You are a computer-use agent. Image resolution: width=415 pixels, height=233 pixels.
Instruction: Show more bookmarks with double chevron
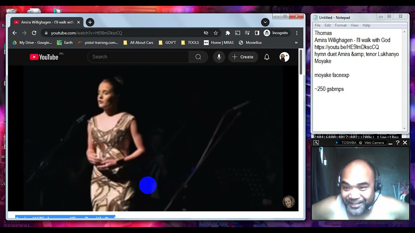[x=296, y=42]
